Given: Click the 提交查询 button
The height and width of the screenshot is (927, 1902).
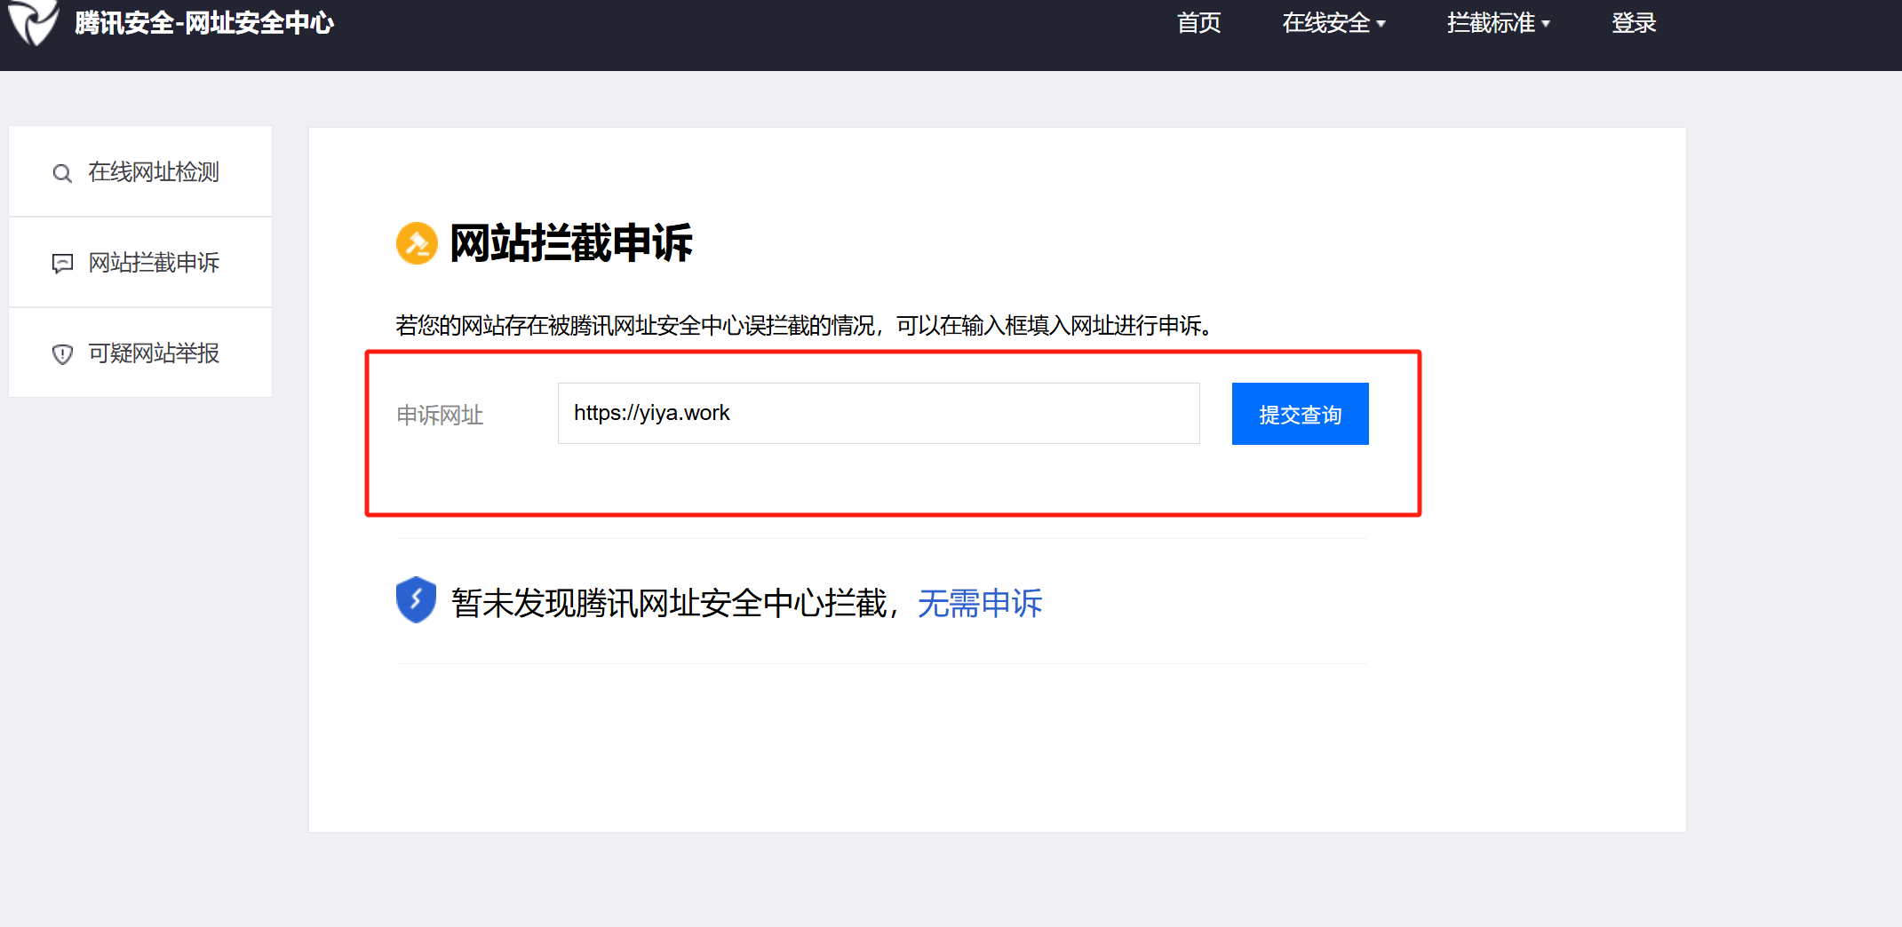Looking at the screenshot, I should 1301,414.
